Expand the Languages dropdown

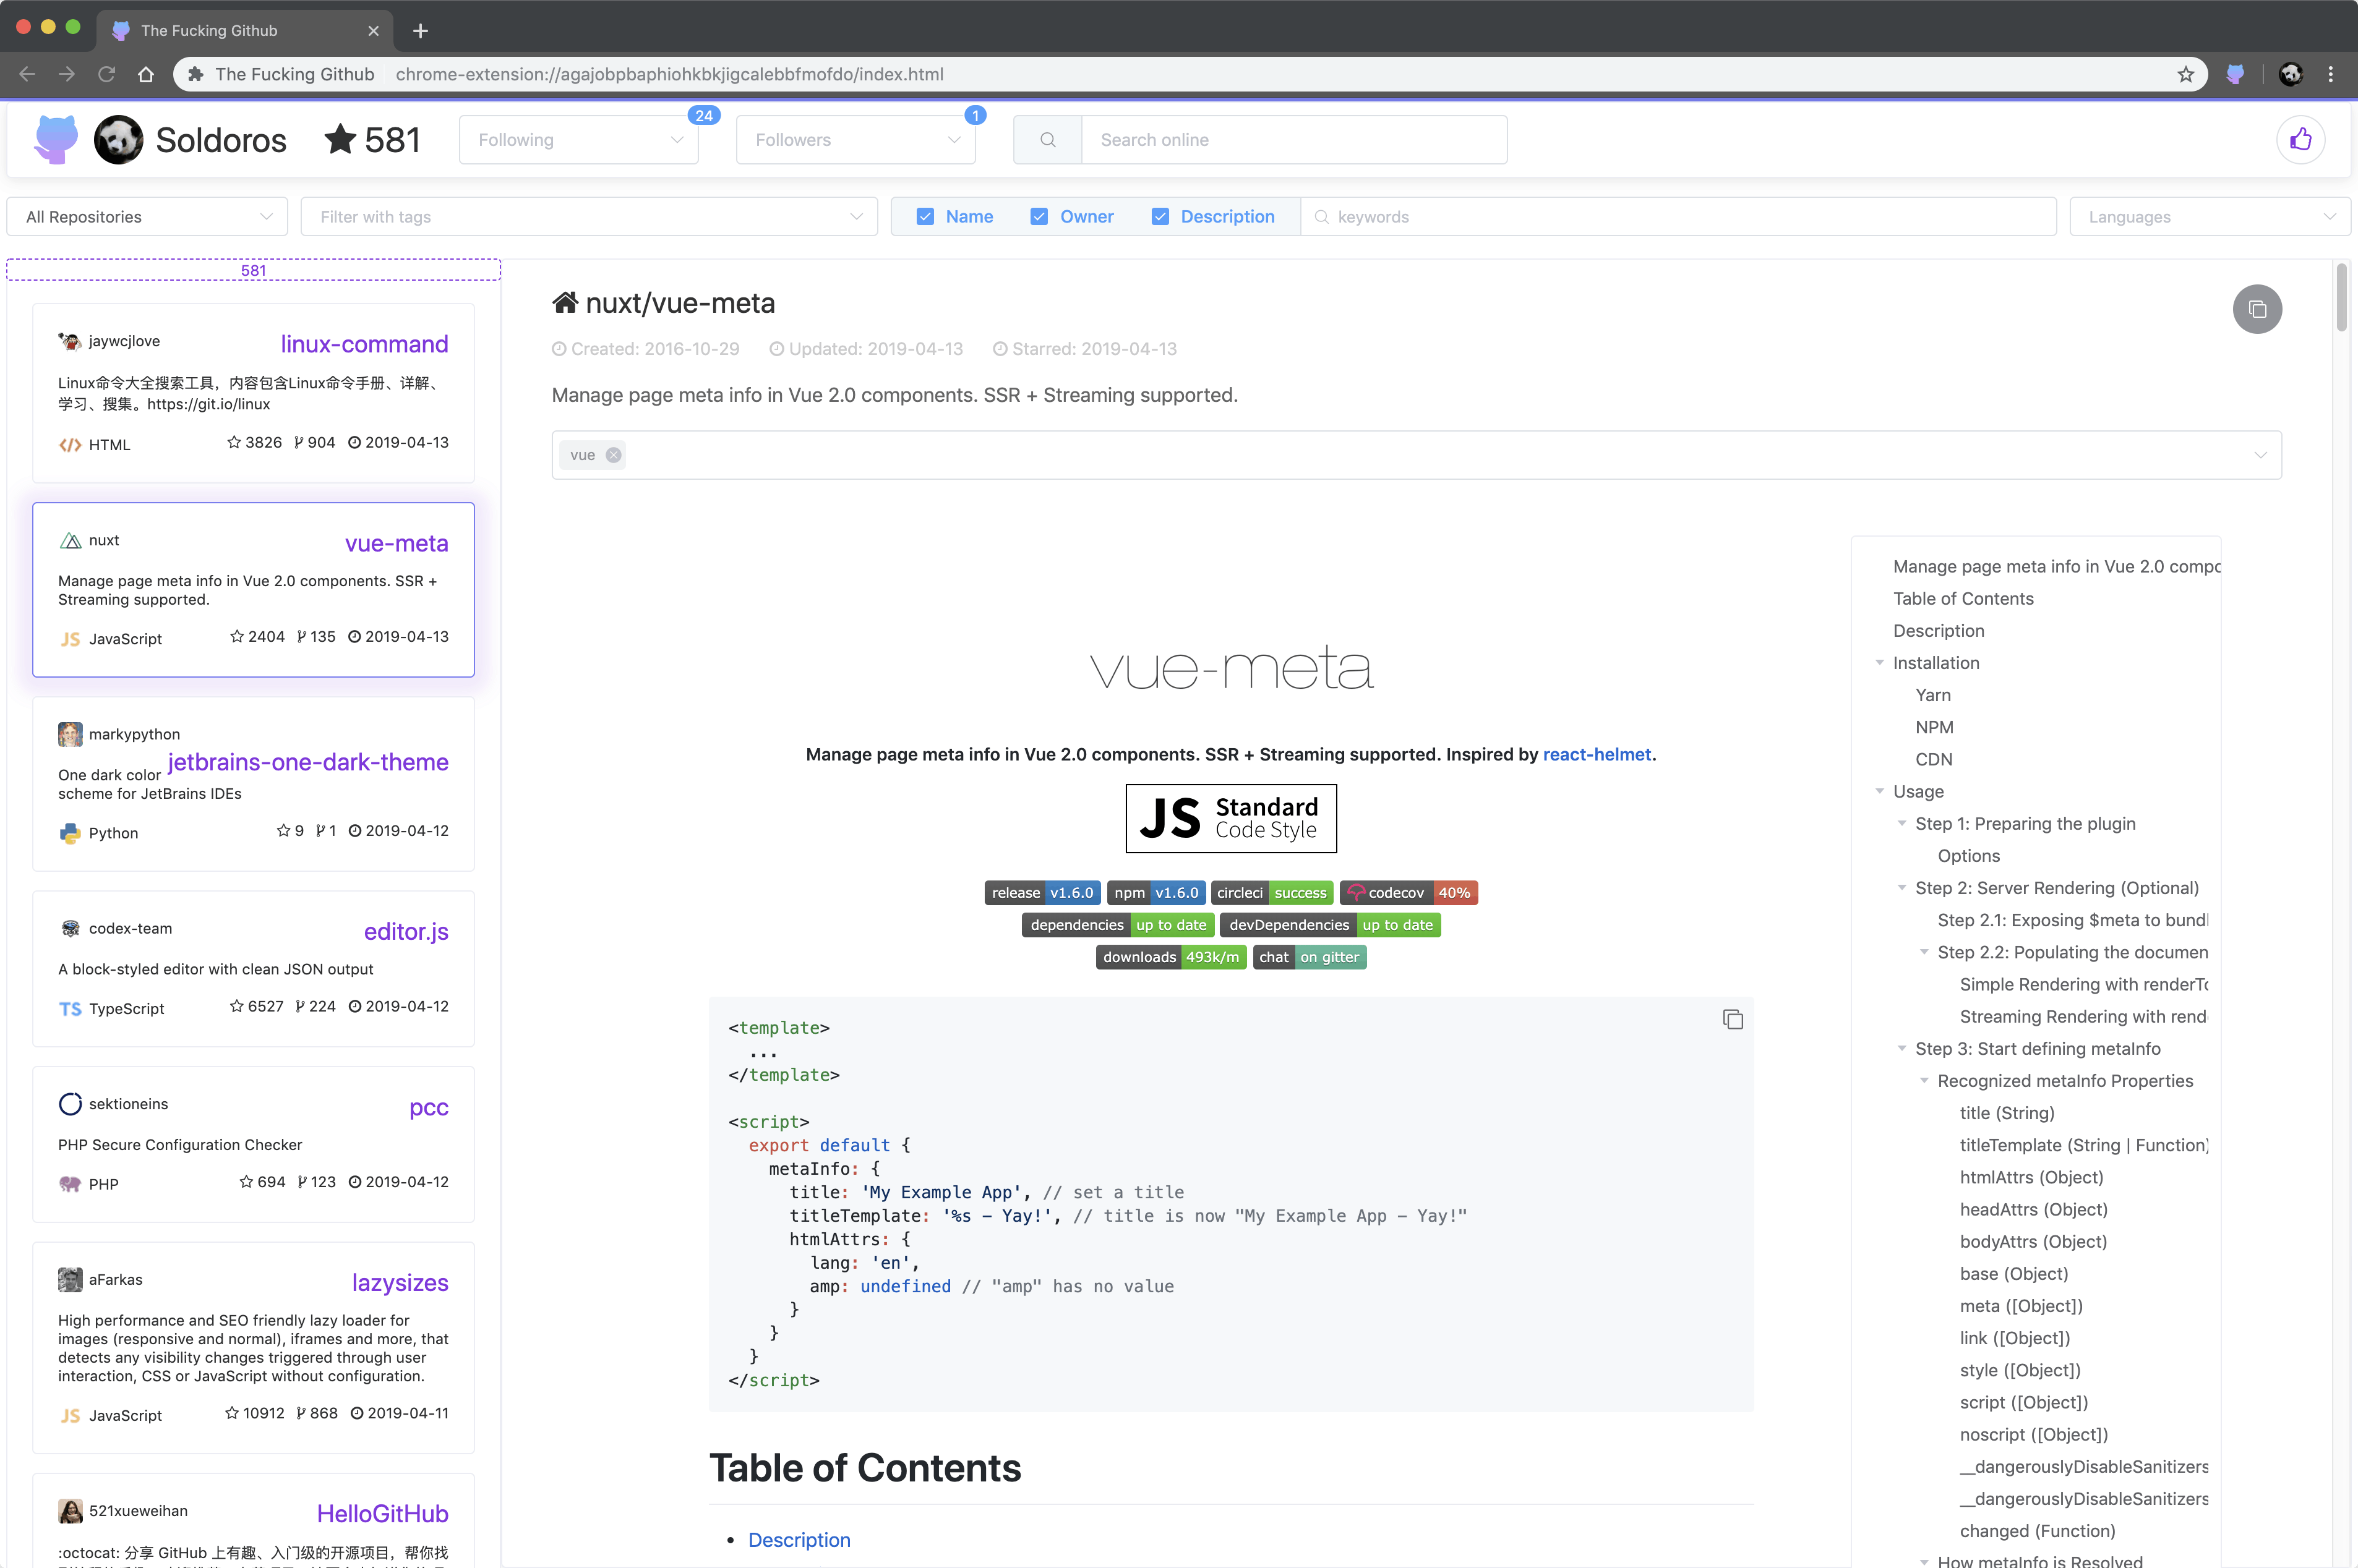point(2209,217)
